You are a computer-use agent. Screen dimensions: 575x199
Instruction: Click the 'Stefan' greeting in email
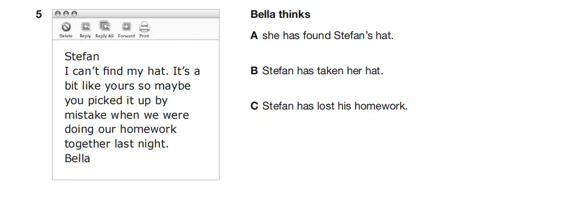(x=82, y=56)
